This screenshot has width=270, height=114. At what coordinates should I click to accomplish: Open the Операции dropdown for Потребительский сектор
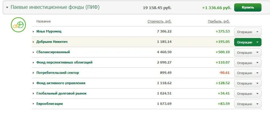(x=248, y=73)
